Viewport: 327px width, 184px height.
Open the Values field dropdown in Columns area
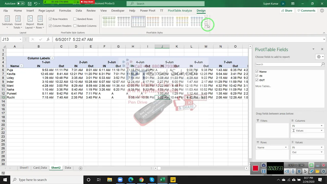(321, 131)
